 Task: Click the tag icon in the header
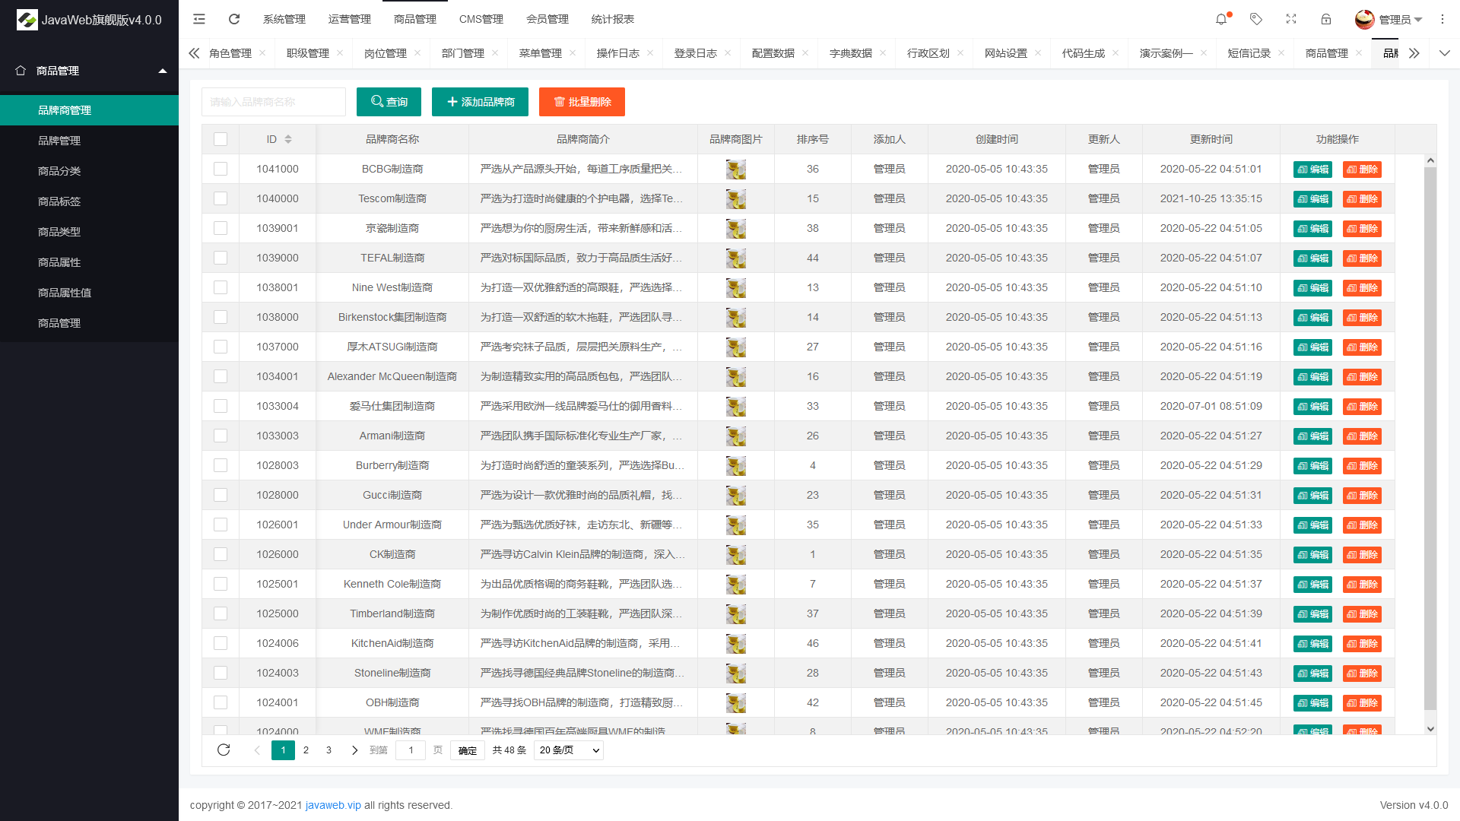click(x=1256, y=19)
